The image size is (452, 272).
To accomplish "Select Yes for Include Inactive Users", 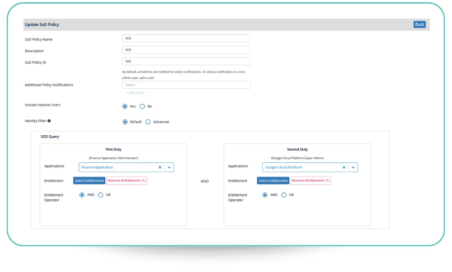I will [x=125, y=106].
